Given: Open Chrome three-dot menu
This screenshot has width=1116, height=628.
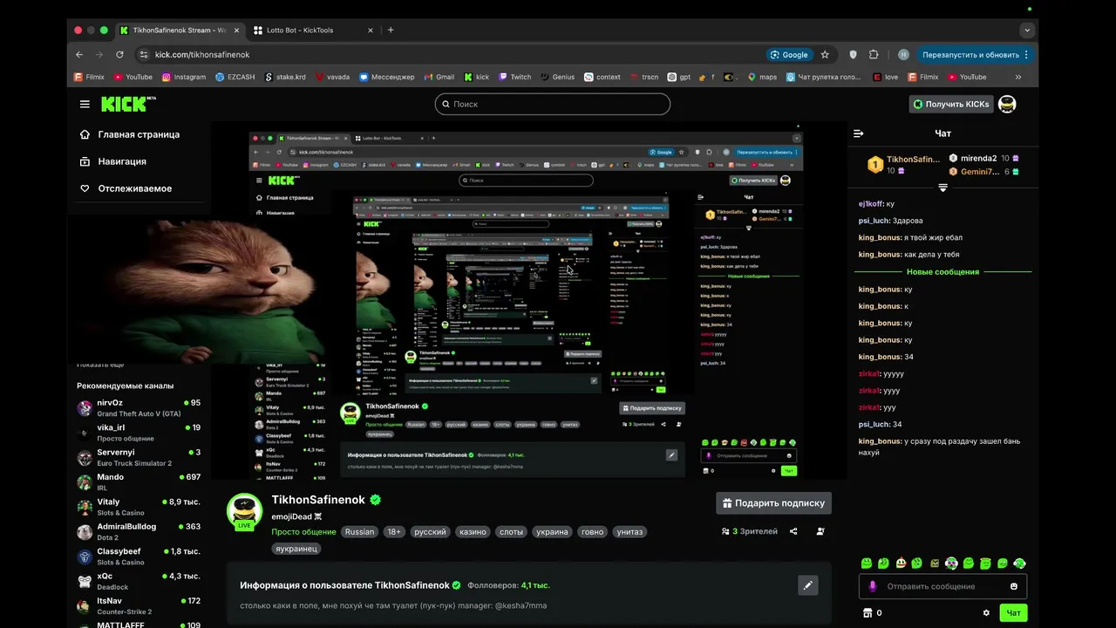Looking at the screenshot, I should pyautogui.click(x=1026, y=54).
